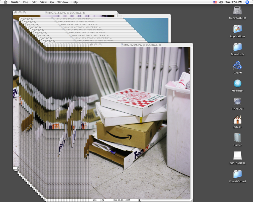253x202 pixels.
Task: Click the Tue 3:54 PM clock
Action: (x=234, y=2)
